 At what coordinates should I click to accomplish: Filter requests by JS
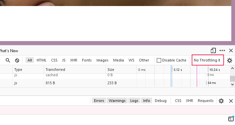(64, 60)
